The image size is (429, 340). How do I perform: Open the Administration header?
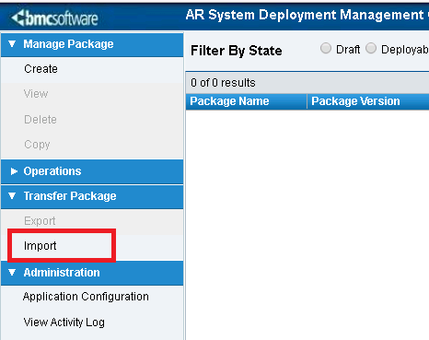click(92, 273)
